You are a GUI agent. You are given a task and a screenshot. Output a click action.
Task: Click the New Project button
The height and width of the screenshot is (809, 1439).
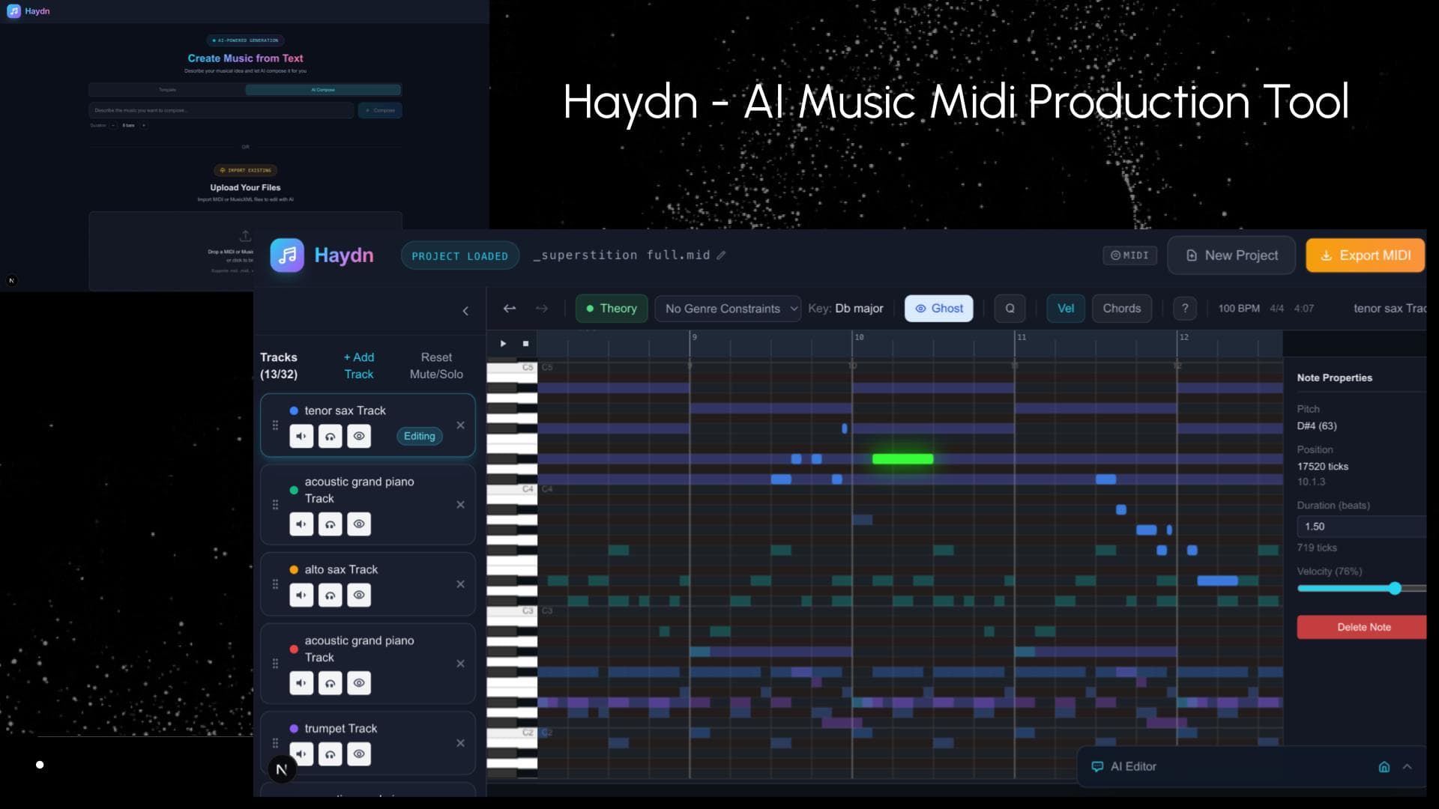point(1231,255)
